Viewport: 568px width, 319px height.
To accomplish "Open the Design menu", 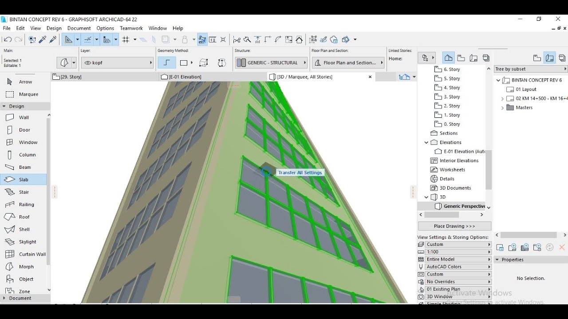I will coord(54,28).
